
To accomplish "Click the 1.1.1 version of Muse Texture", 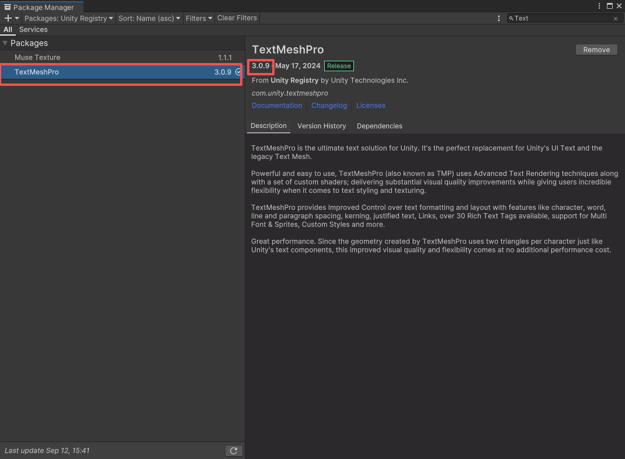I will 225,58.
